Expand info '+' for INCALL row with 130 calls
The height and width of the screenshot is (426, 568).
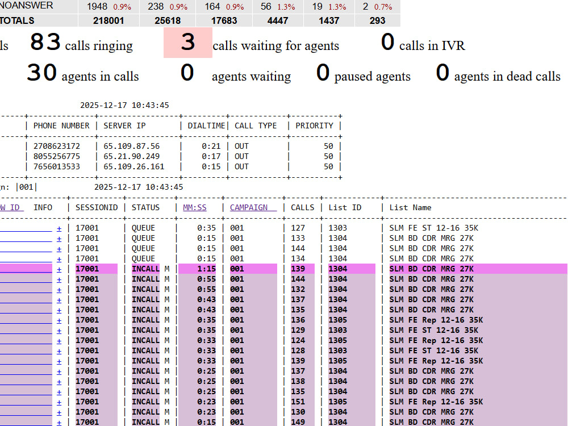point(59,412)
